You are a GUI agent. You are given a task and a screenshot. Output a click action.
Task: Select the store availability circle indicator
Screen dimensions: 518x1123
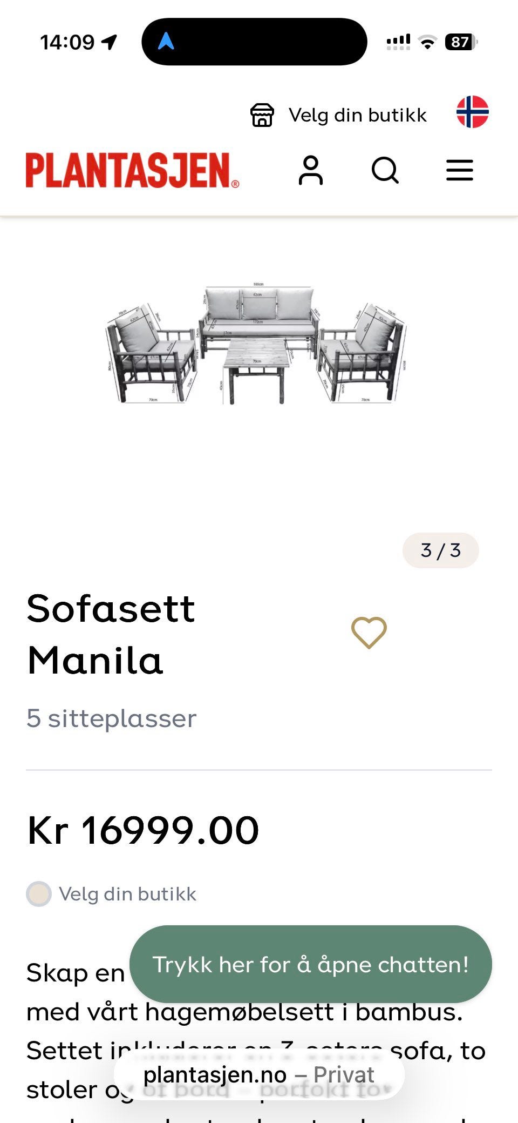coord(39,894)
